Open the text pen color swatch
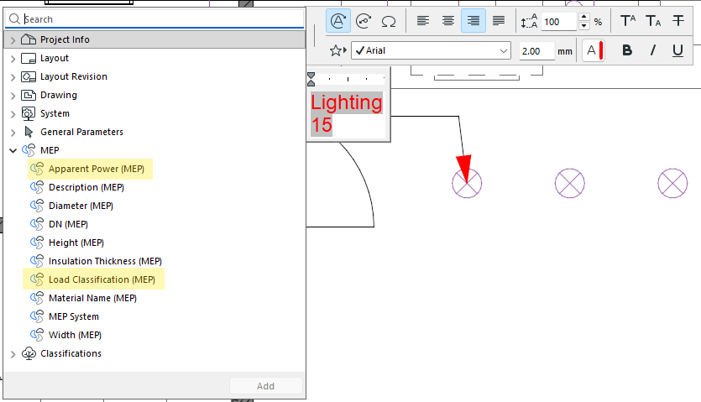Viewport: 701px width, 402px height. 594,50
